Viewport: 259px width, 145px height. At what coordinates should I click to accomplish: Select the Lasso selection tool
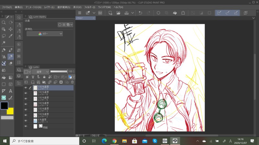point(4,36)
